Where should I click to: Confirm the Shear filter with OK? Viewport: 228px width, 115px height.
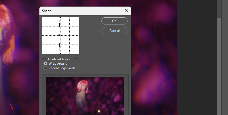point(114,21)
